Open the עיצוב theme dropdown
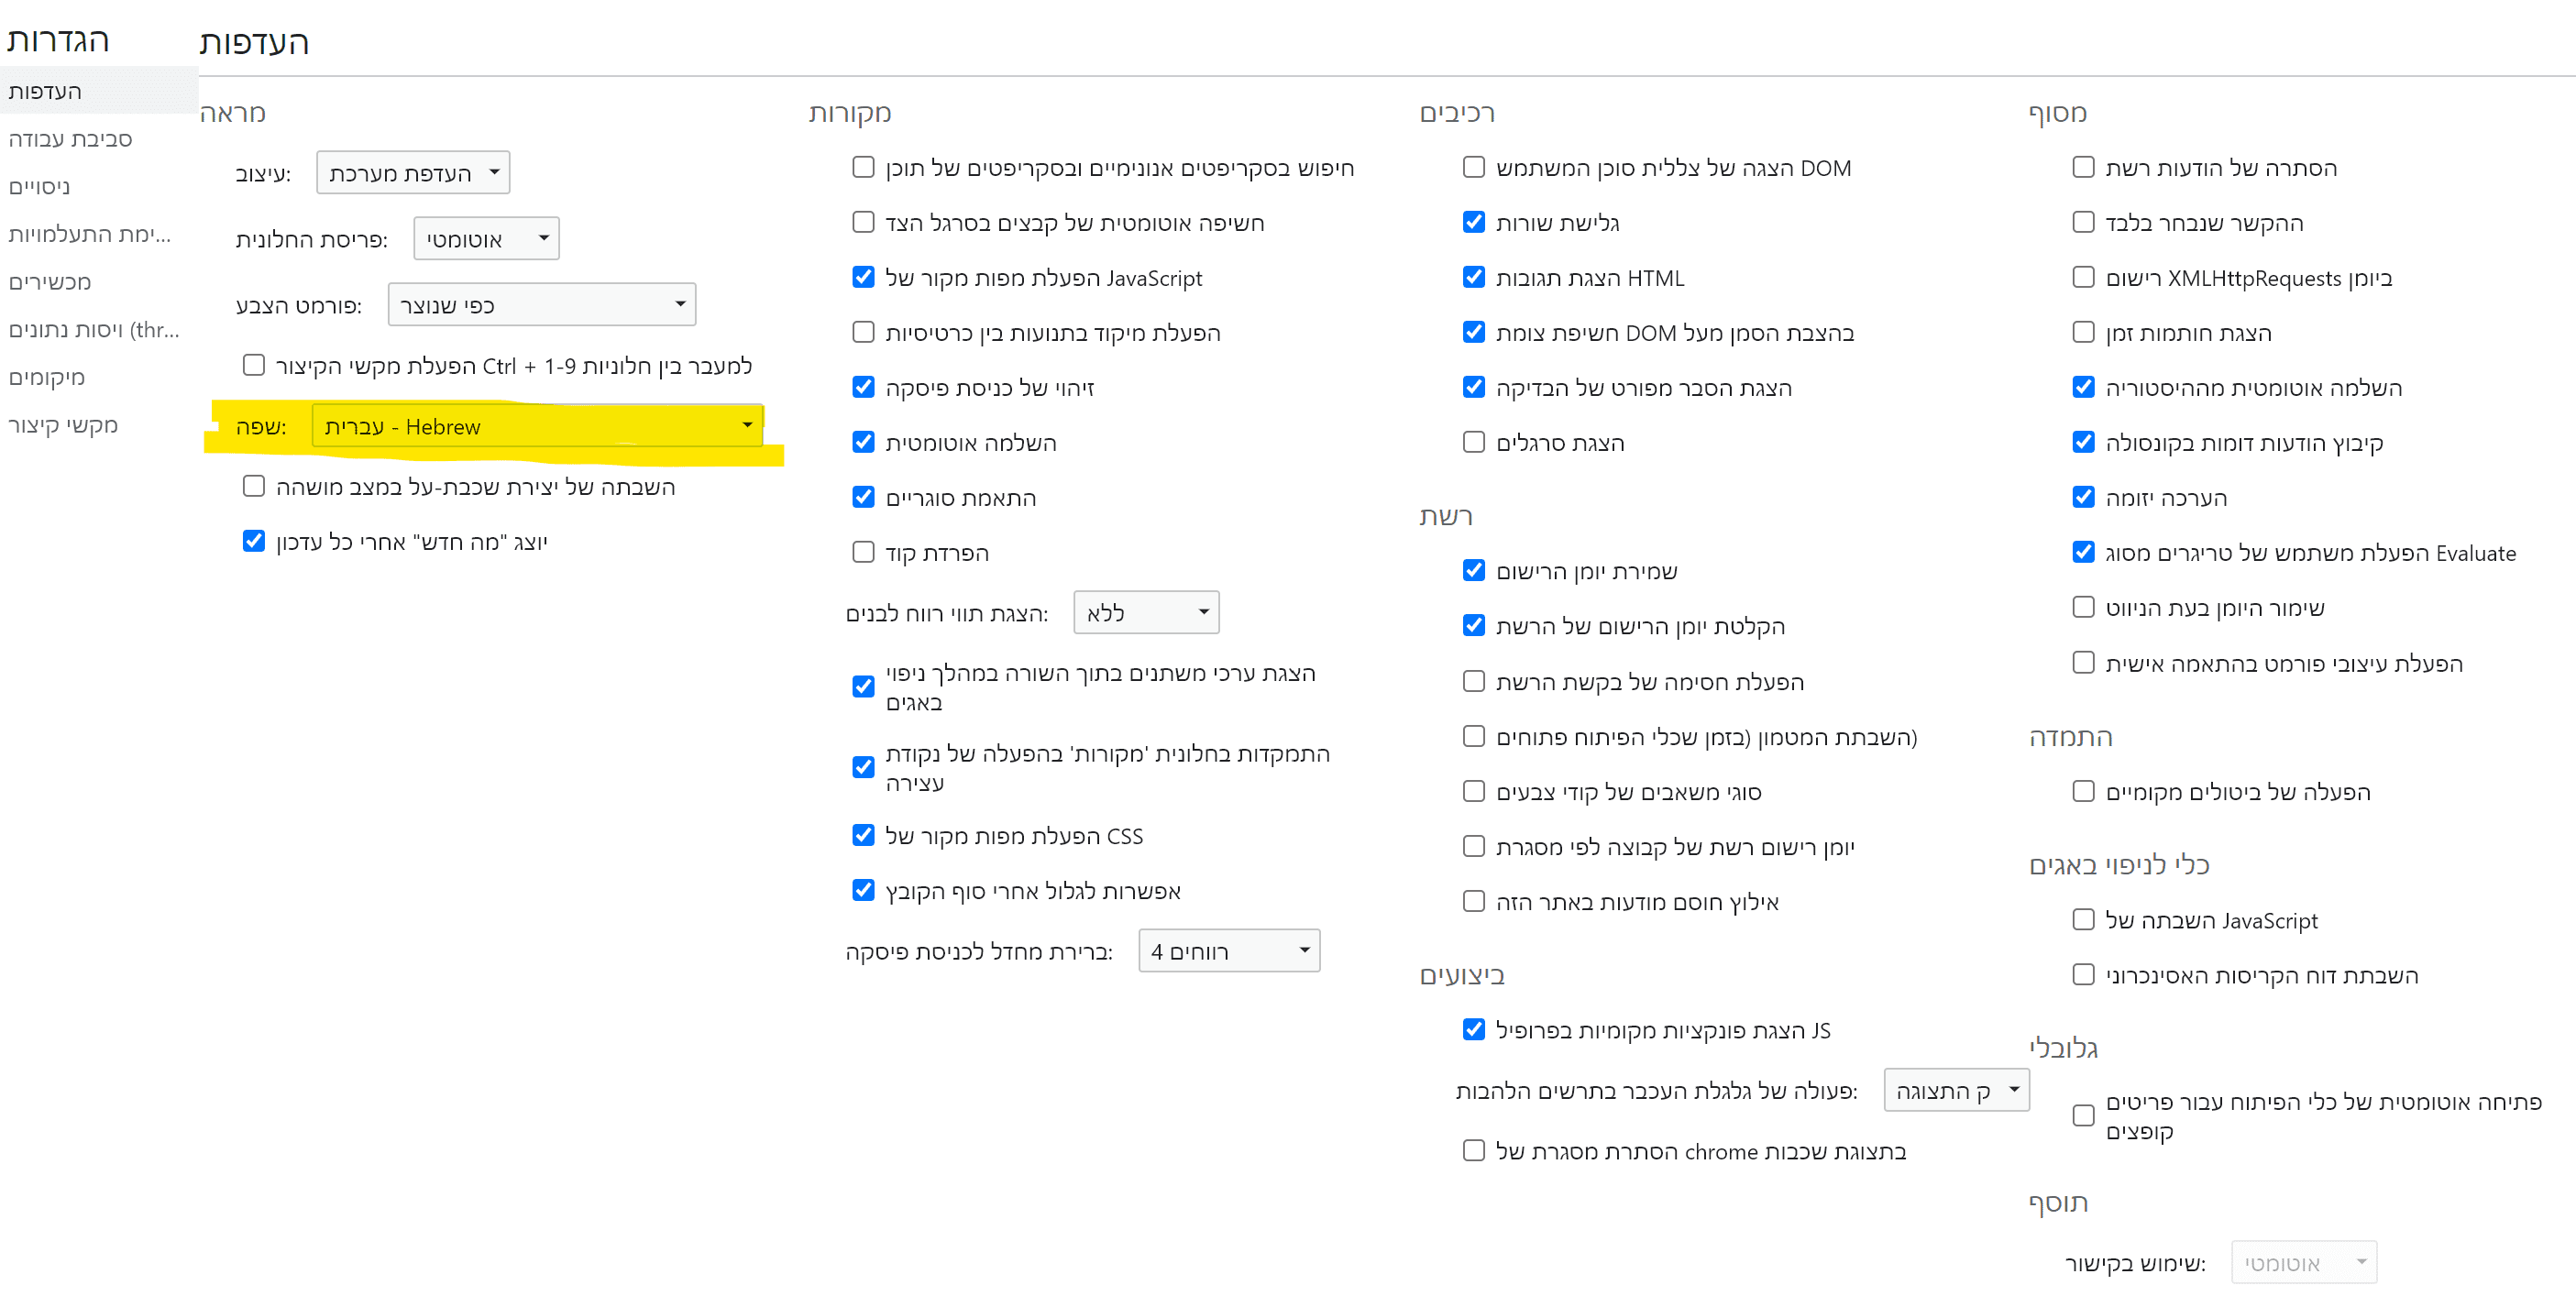Viewport: 2576px width, 1307px height. click(412, 173)
